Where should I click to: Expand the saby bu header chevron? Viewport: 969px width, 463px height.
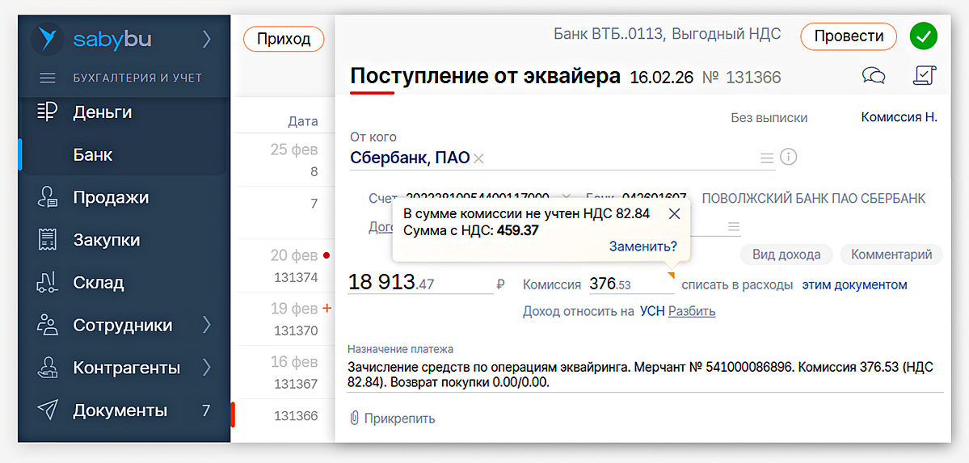tap(206, 39)
